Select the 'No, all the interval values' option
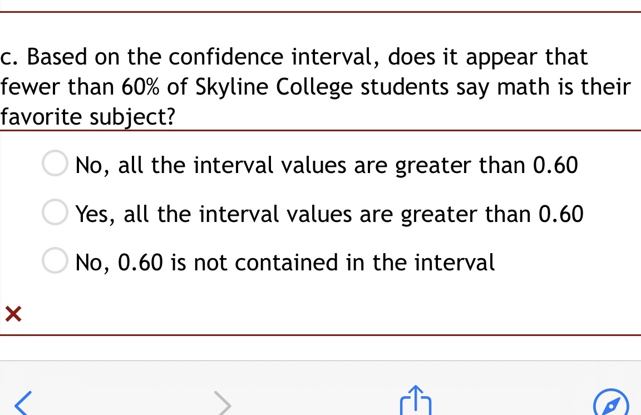641x415 pixels. click(x=326, y=165)
